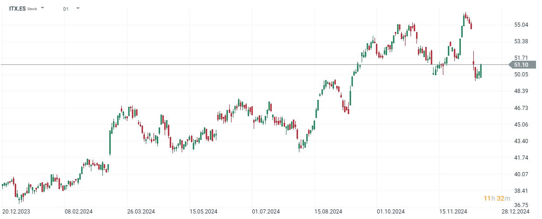Viewport: 542px width, 219px height.
Task: Click the Stock instrument type label
Action: pyautogui.click(x=32, y=9)
